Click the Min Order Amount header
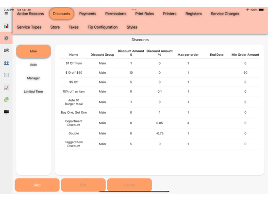 click(245, 55)
